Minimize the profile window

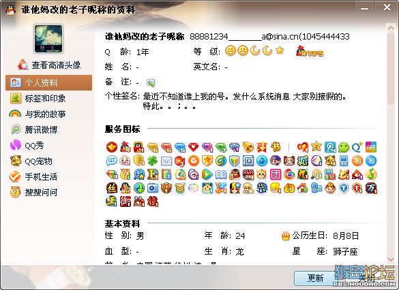point(364,8)
